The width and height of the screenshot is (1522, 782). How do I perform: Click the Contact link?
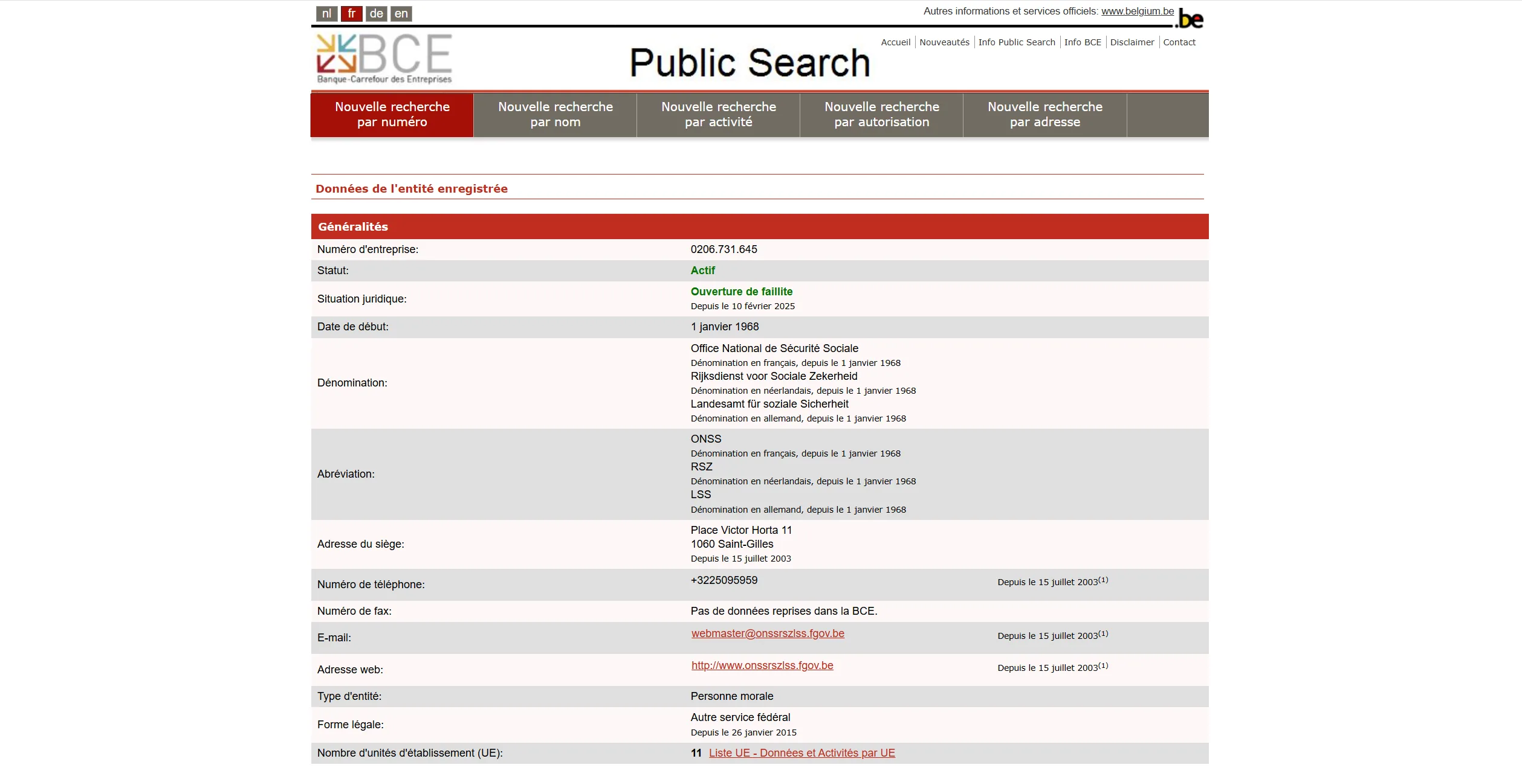1179,42
